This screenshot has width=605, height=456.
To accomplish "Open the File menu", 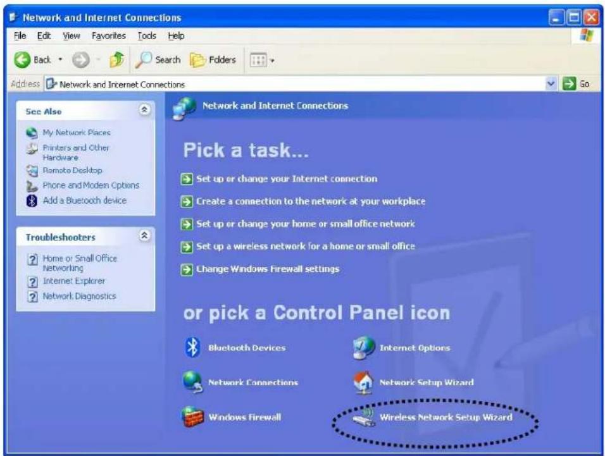I will [x=20, y=36].
